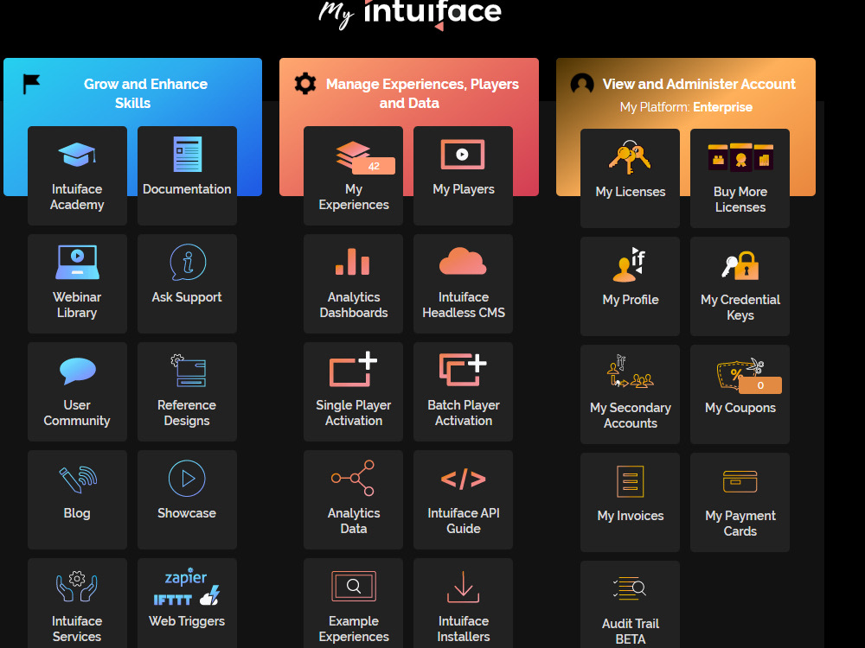Image resolution: width=865 pixels, height=648 pixels.
Task: Click the My Payment Cards label
Action: coord(740,524)
